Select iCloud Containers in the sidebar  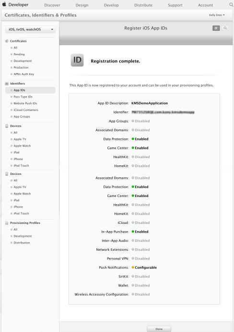click(26, 110)
